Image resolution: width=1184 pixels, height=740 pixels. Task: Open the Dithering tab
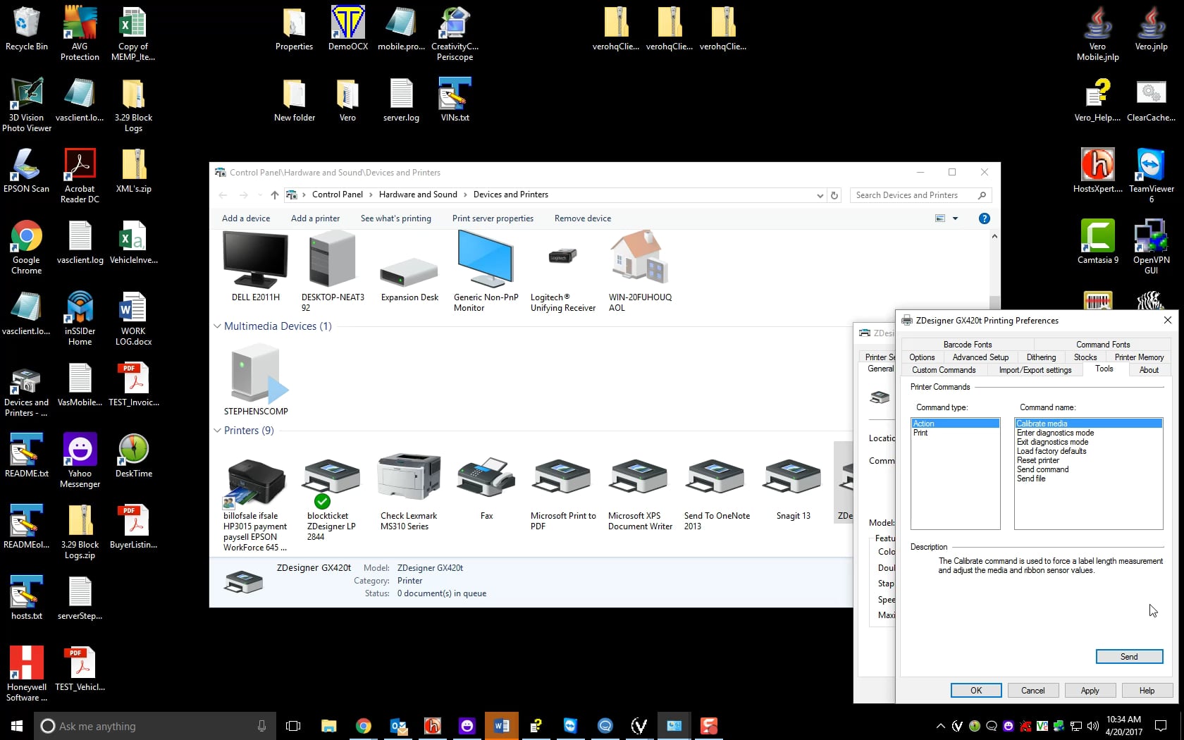coord(1041,357)
